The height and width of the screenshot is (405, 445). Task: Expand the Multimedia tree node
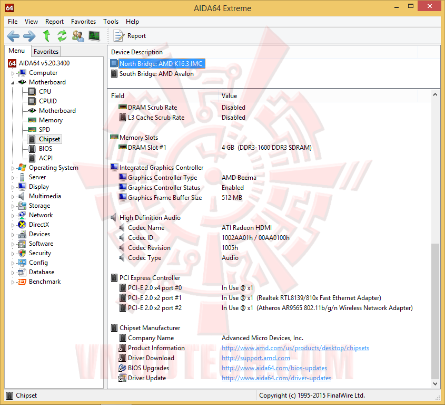tap(13, 197)
